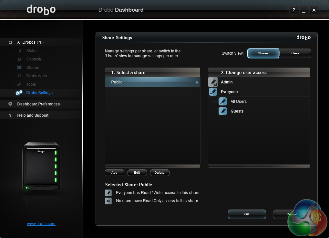Toggle All Users access permission icon
This screenshot has width=329, height=238.
[223, 102]
